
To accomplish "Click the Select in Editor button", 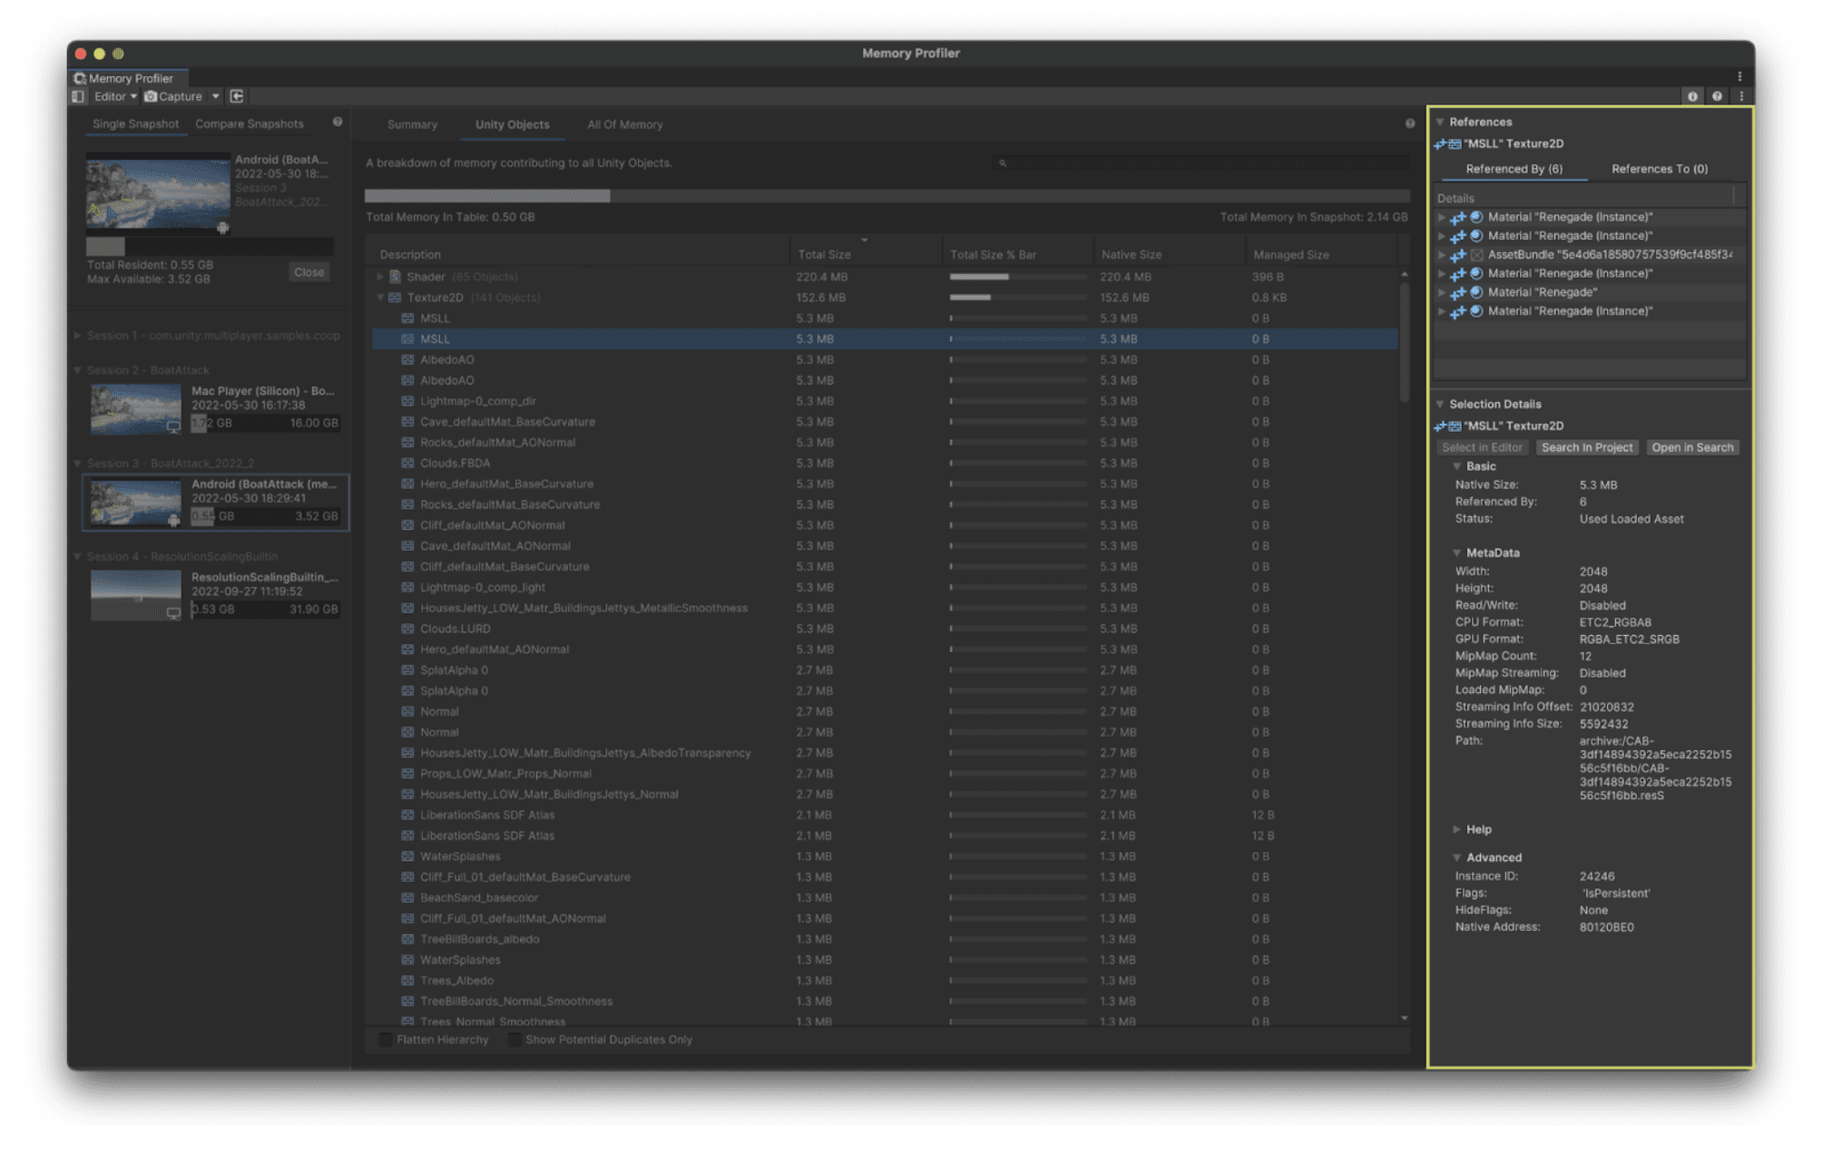I will click(x=1482, y=448).
